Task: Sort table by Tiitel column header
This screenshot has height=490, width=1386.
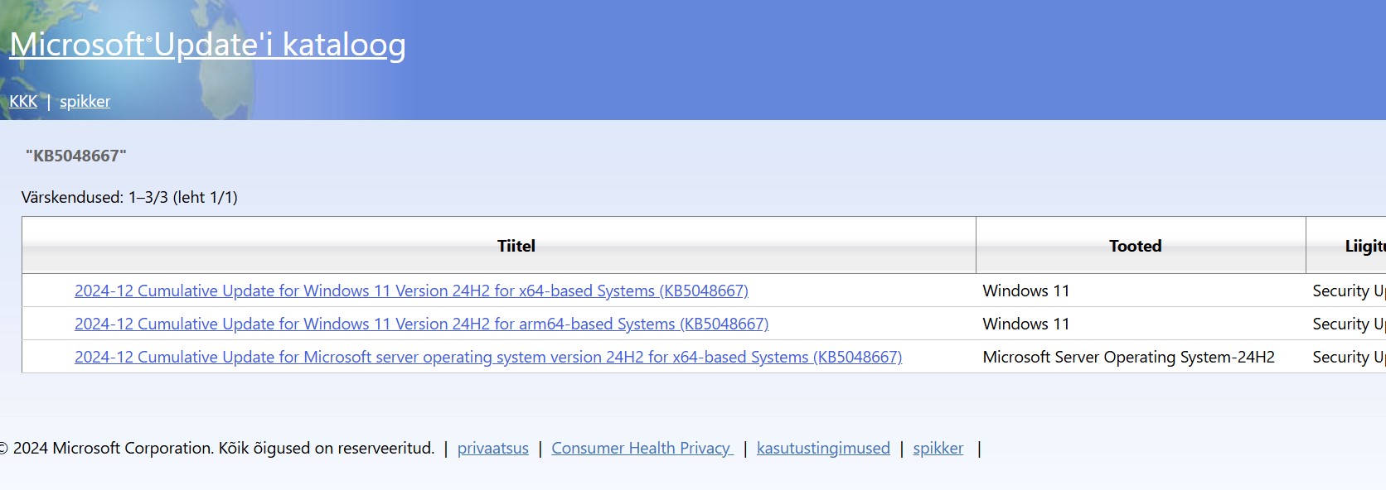Action: click(516, 246)
